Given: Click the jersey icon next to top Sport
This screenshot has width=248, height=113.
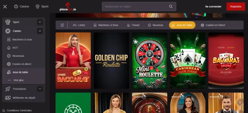Looking at the screenshot, I should [37, 7].
